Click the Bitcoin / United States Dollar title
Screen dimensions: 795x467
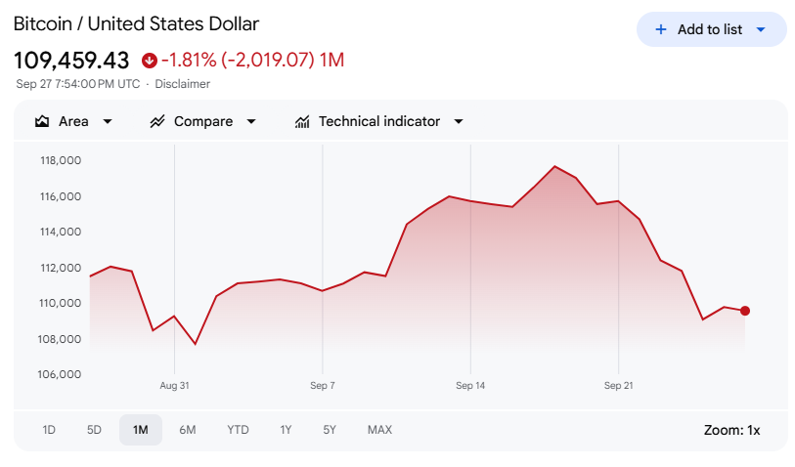coord(136,24)
